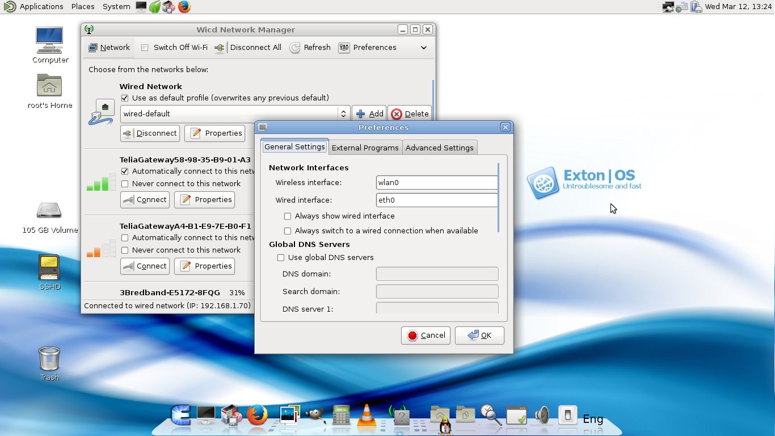This screenshot has width=775, height=436.
Task: Switch to External Programs tab
Action: pyautogui.click(x=365, y=148)
